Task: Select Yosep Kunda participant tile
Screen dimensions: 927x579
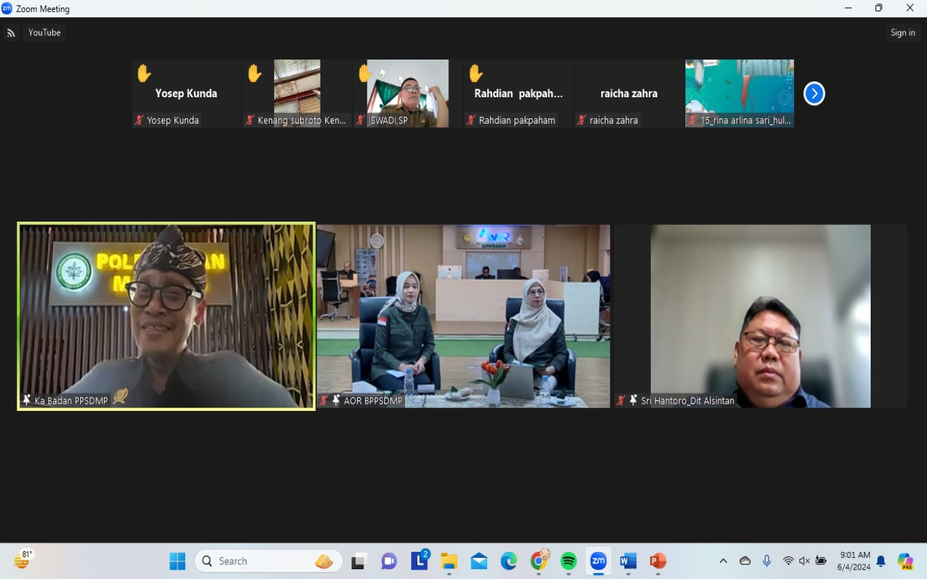Action: (x=186, y=93)
